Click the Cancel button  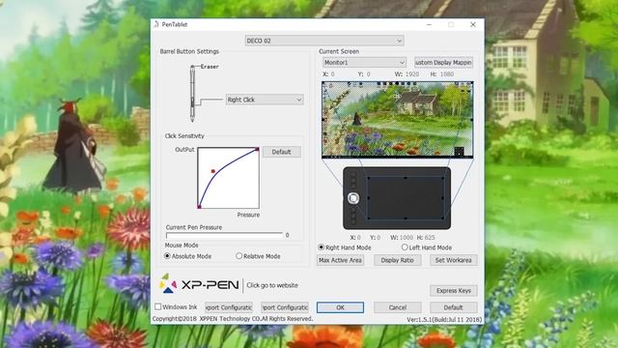(x=397, y=307)
